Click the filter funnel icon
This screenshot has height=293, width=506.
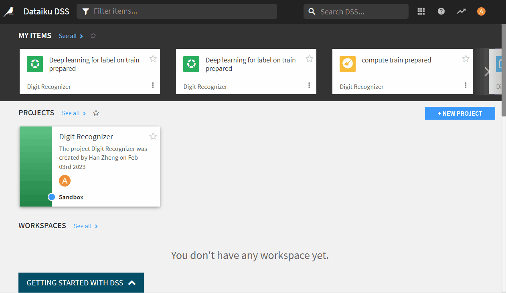85,12
